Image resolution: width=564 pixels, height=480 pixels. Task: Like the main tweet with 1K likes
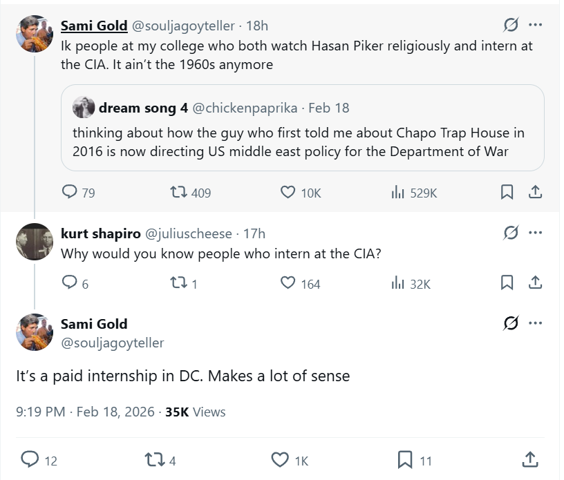280,459
